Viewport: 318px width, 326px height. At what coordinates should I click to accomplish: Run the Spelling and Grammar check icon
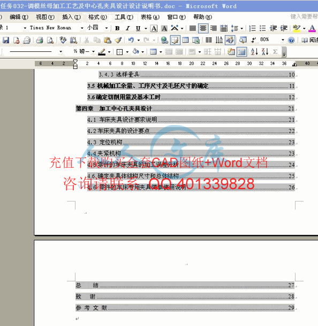(63, 40)
